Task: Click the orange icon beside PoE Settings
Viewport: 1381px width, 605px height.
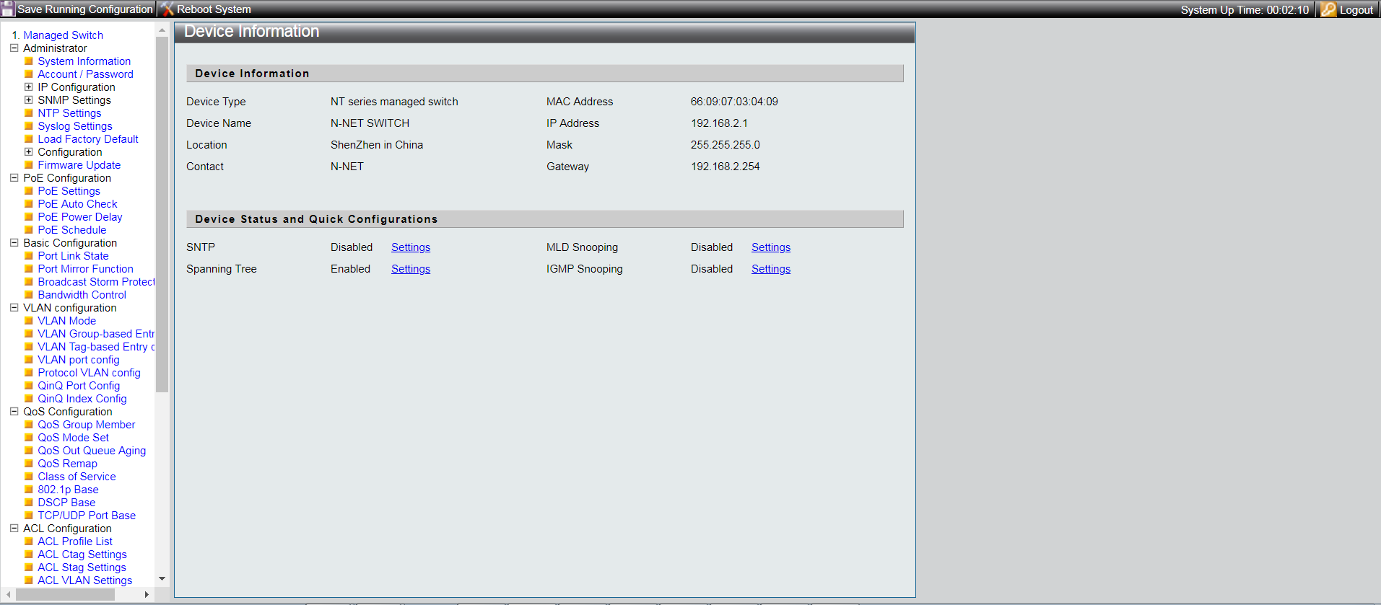Action: [29, 191]
